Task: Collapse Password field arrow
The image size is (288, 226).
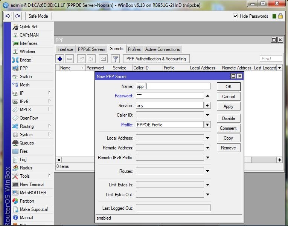Action: pos(207,96)
